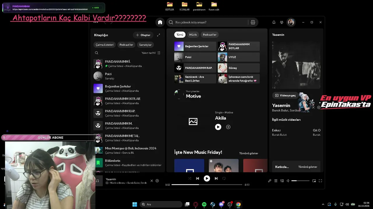Viewport: 373px width, 209px height.
Task: Skip to next track
Action: coord(216,179)
